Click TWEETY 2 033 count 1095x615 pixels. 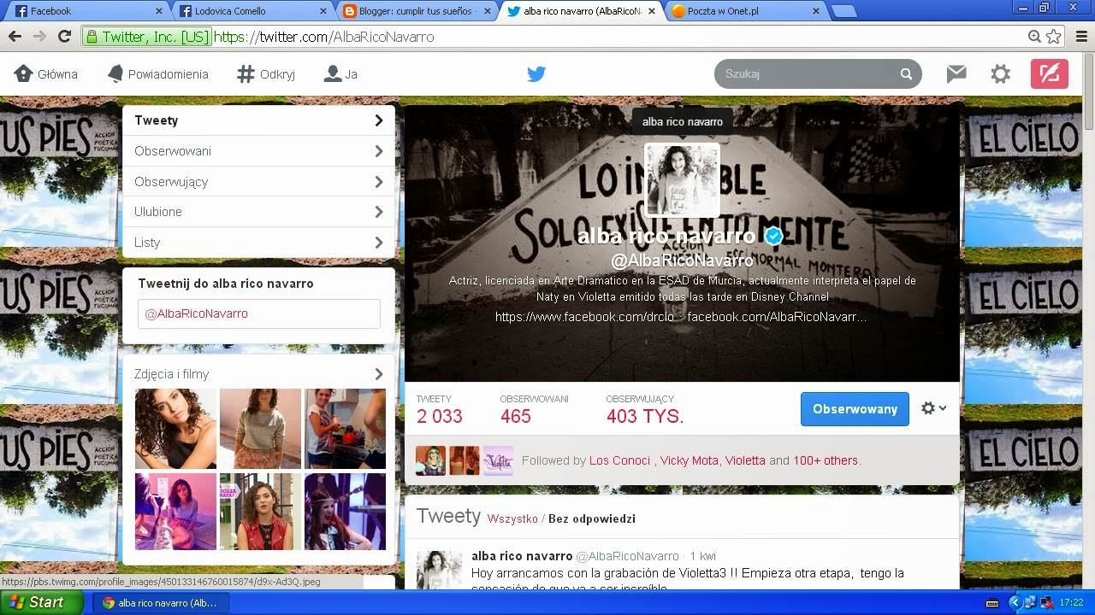(439, 410)
